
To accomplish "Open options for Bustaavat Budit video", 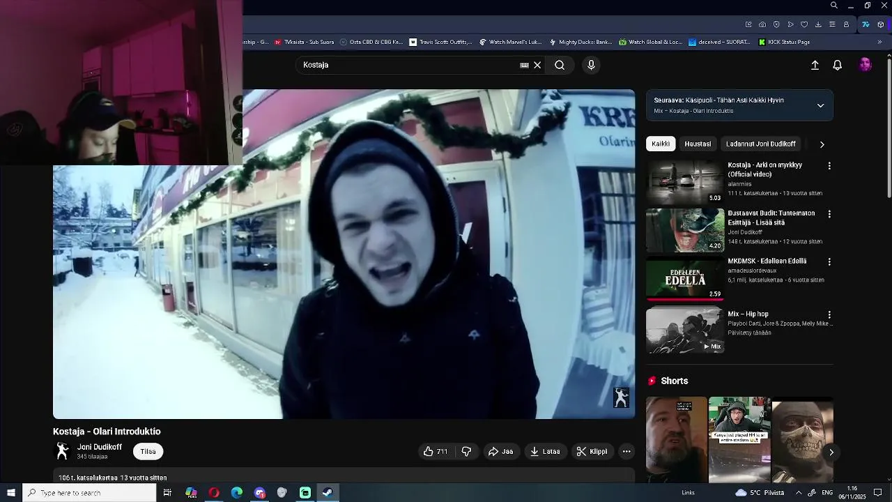I will (829, 214).
